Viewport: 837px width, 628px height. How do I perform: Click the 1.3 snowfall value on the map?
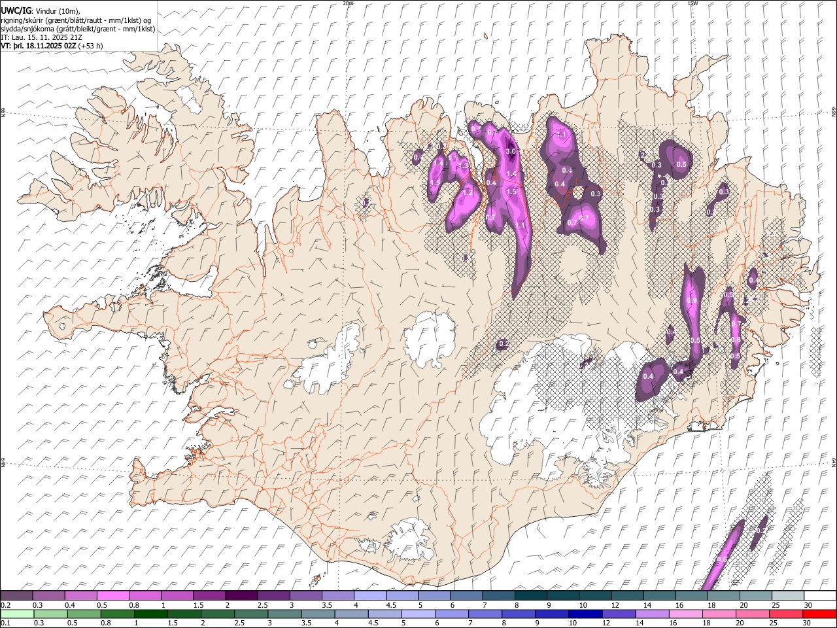(463, 166)
